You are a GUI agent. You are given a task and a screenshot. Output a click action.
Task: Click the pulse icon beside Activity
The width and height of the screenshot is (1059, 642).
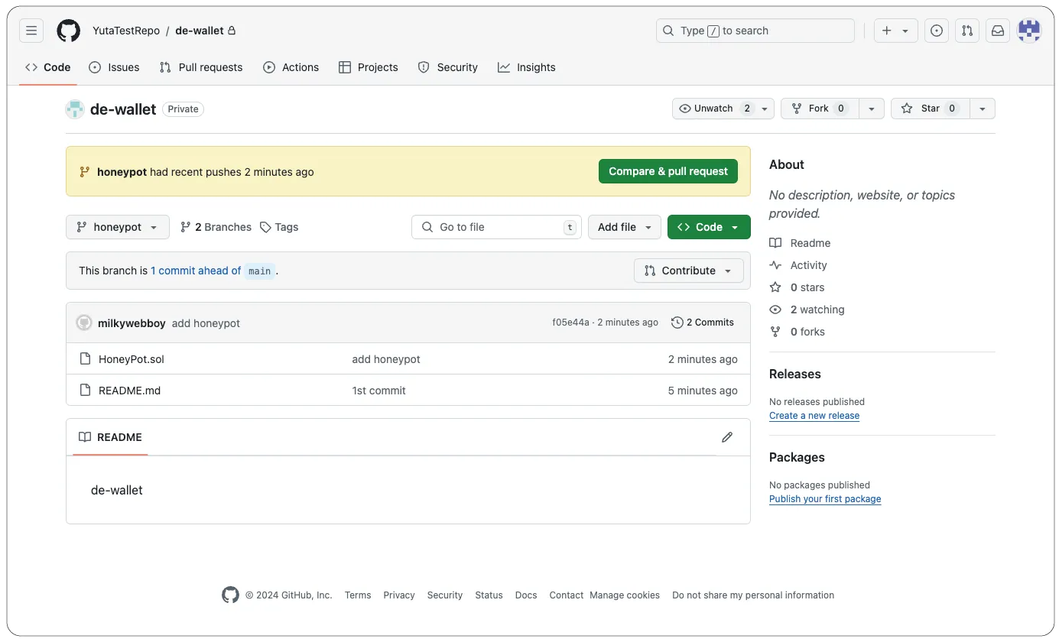775,265
